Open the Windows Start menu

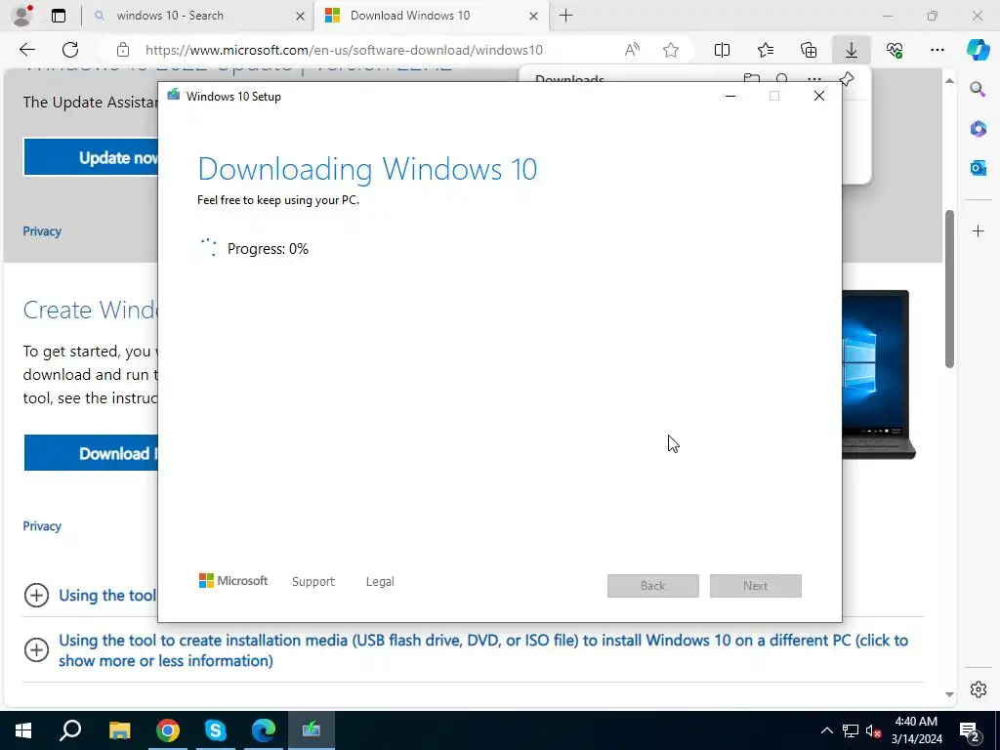click(x=23, y=730)
